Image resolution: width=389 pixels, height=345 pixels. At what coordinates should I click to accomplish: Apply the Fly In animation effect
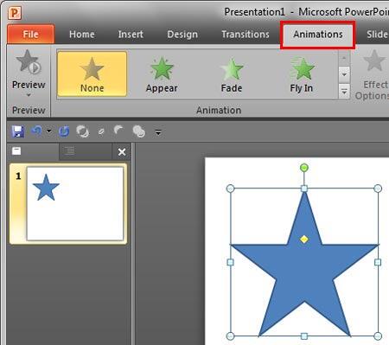tap(302, 74)
